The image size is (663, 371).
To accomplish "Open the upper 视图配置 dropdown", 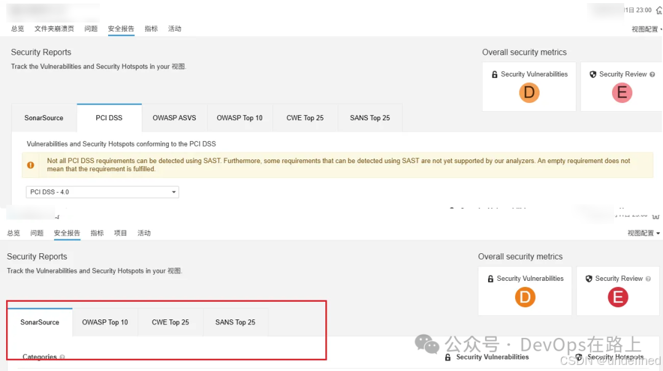I will coord(646,29).
